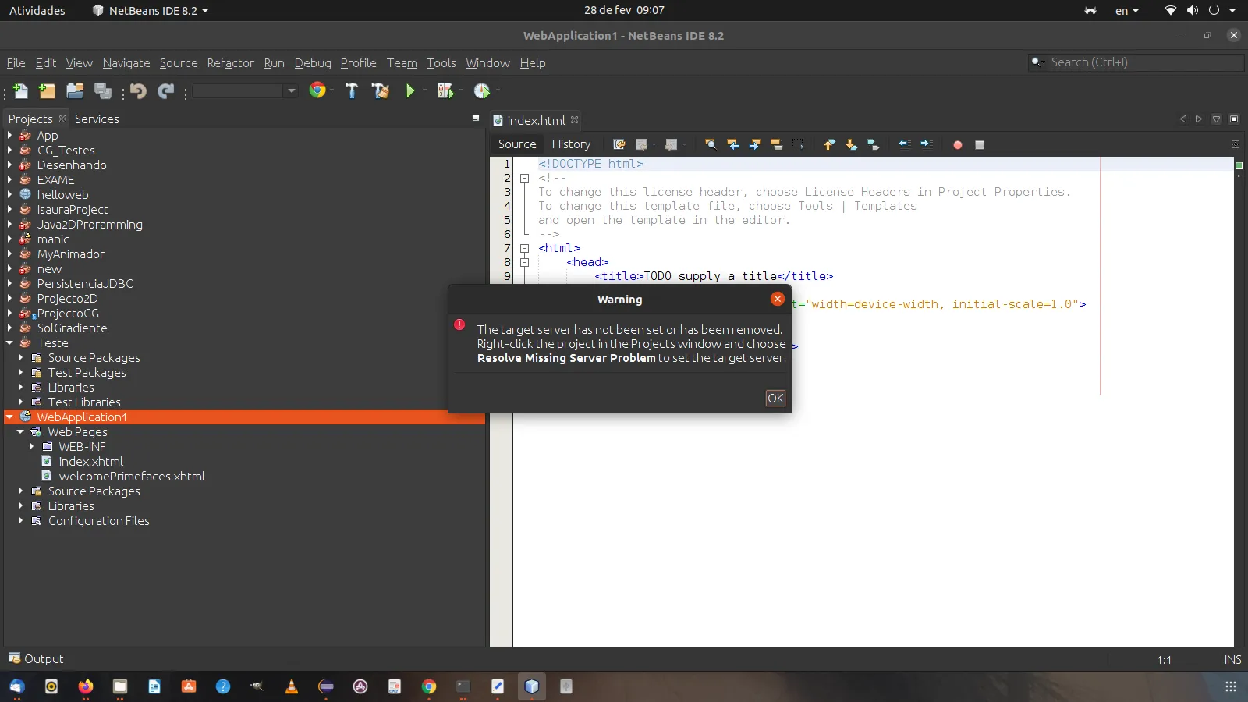Switch to the Services tab
Image resolution: width=1248 pixels, height=702 pixels.
coord(97,119)
